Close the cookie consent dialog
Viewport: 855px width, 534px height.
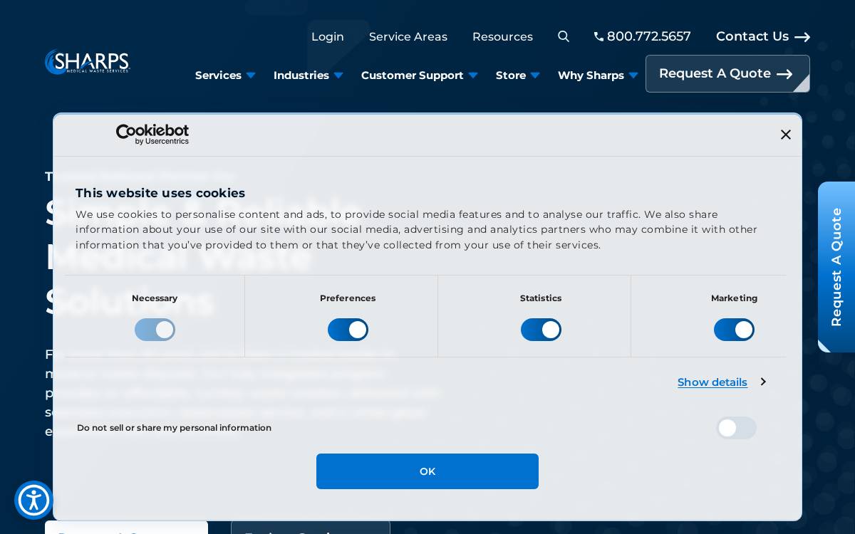(x=785, y=135)
